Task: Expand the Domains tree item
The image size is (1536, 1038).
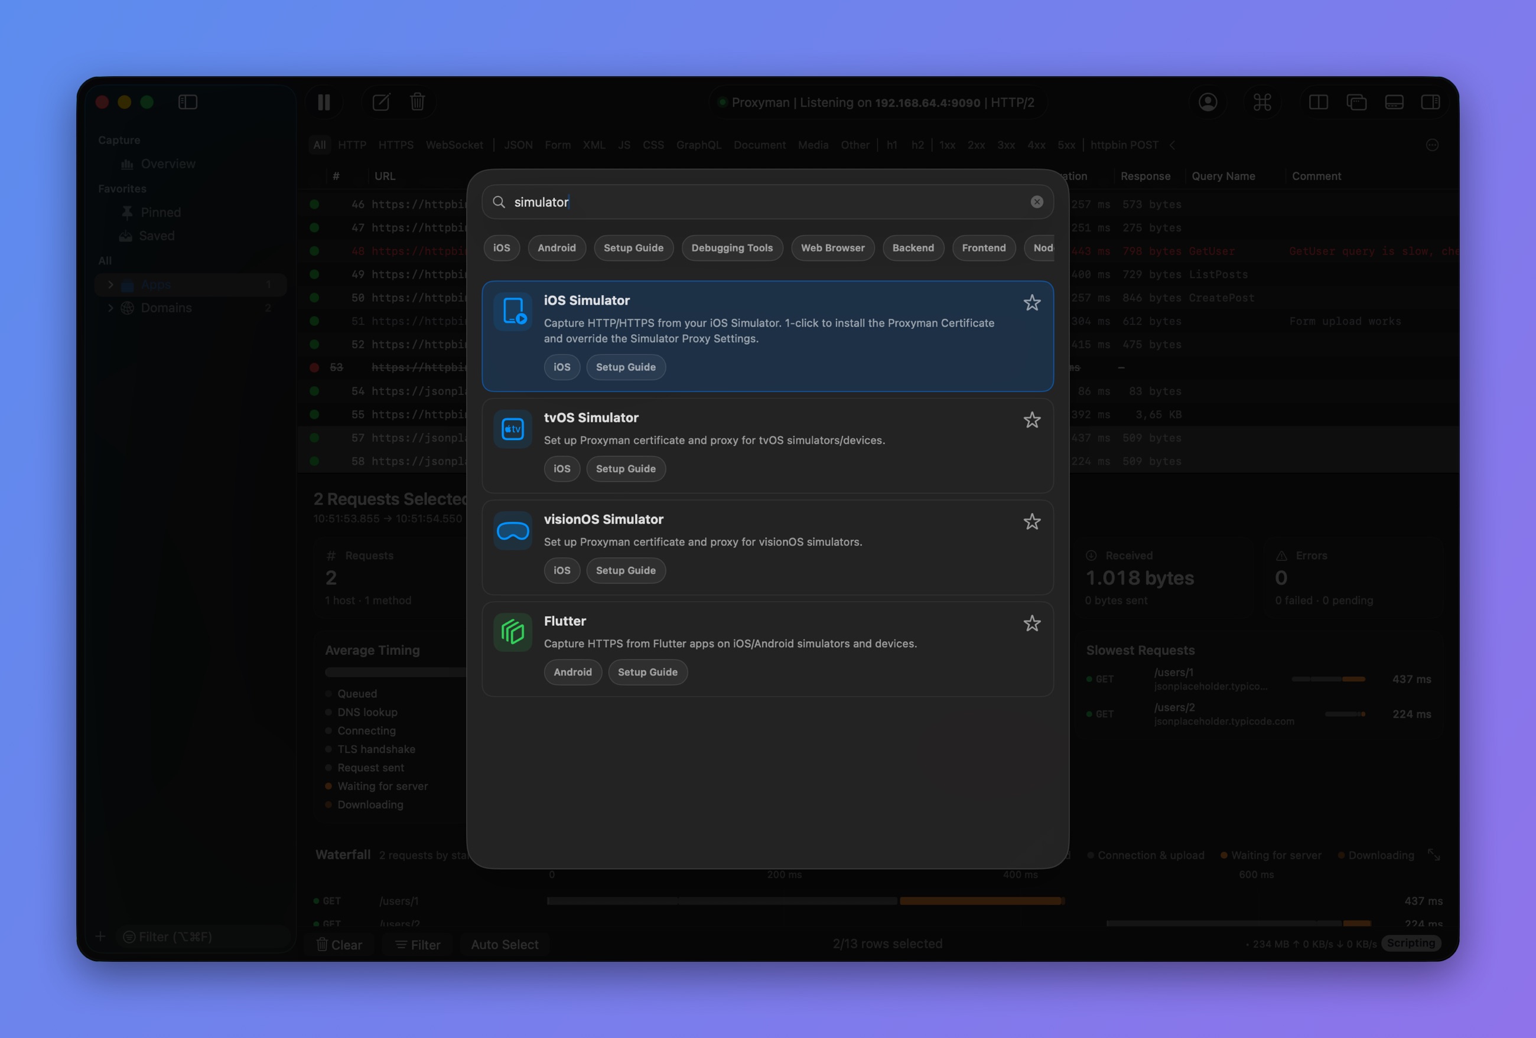Action: (110, 308)
